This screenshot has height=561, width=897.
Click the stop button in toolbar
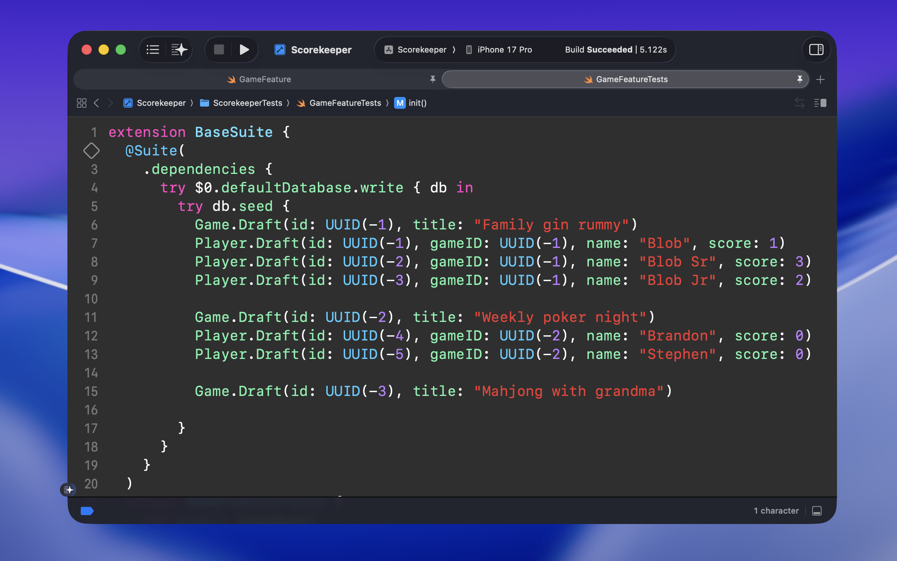tap(219, 50)
